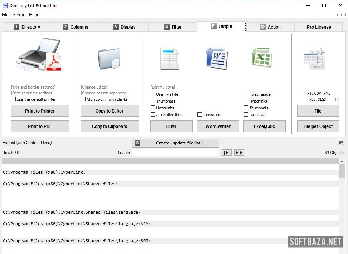Click Create / update file list button
This screenshot has width=348, height=254.
[175, 143]
